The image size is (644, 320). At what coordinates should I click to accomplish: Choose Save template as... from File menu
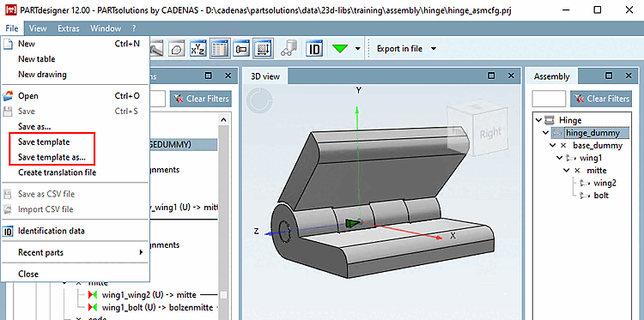pyautogui.click(x=52, y=157)
